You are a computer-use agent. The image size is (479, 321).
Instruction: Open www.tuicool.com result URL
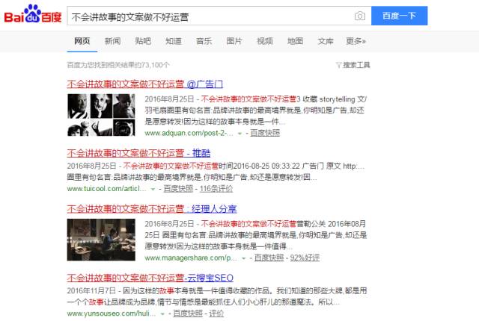click(106, 189)
